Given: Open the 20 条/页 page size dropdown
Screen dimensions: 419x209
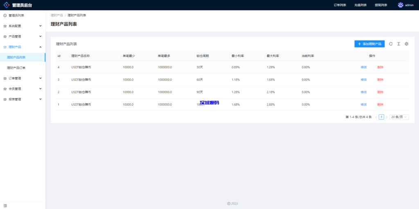Looking at the screenshot, I should point(399,117).
